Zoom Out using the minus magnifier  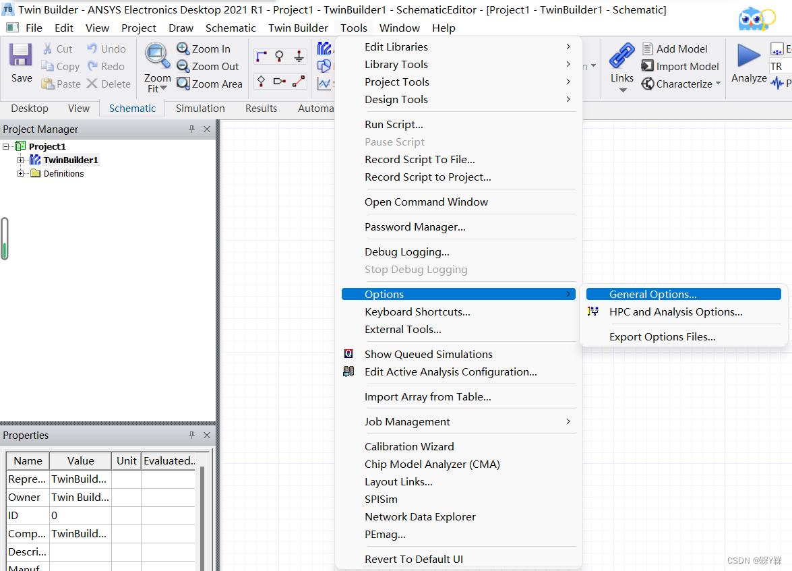coord(183,65)
